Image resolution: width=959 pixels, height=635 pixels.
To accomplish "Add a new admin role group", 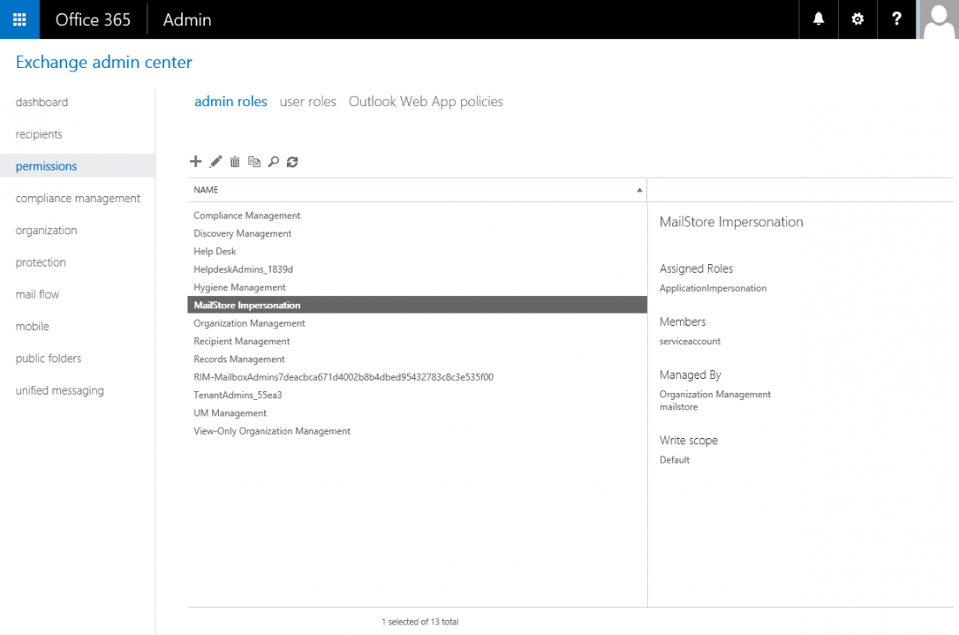I will [195, 161].
